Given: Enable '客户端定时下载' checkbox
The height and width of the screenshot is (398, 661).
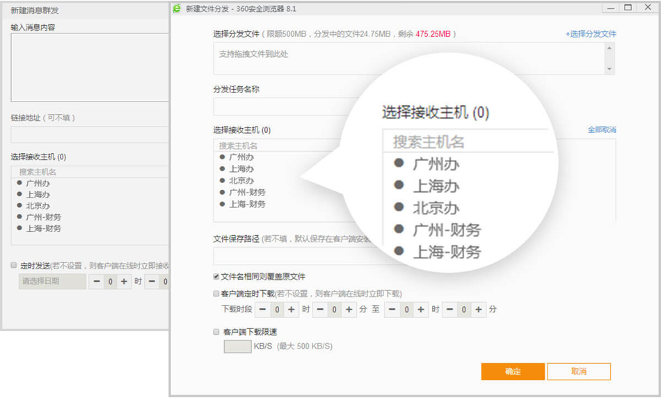Looking at the screenshot, I should [216, 294].
